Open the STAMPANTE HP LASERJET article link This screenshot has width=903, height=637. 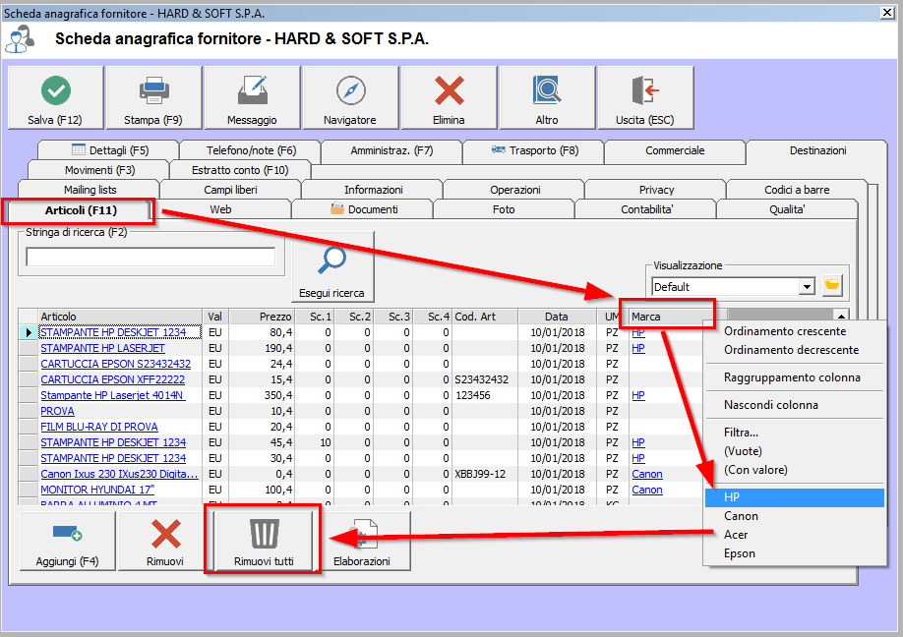pyautogui.click(x=102, y=348)
